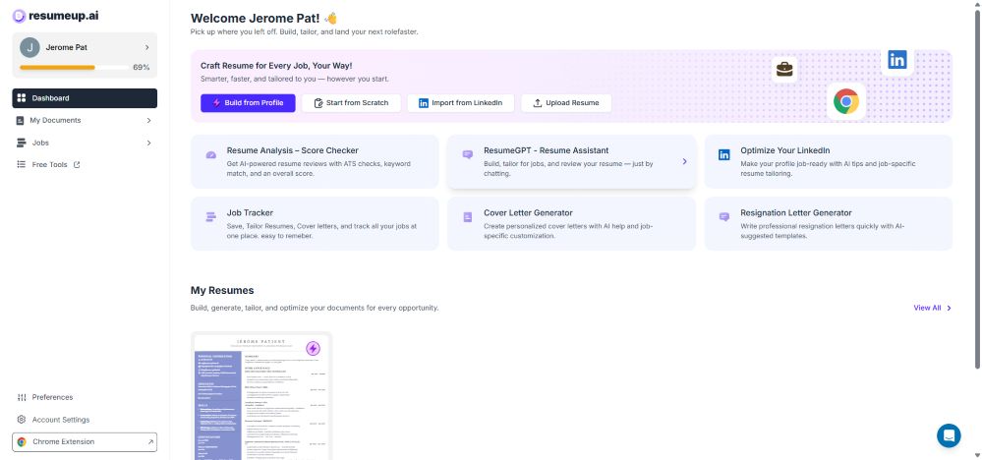Click the Score Checker gauge icon
This screenshot has width=982, height=460.
[x=211, y=154]
